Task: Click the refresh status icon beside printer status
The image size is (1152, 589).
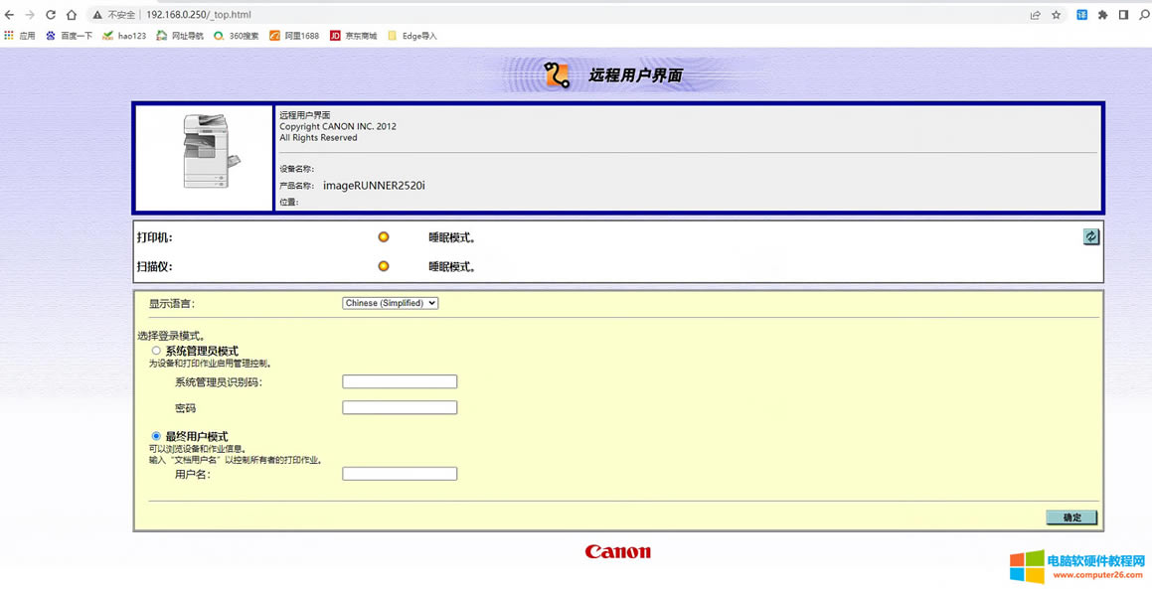Action: click(1090, 236)
